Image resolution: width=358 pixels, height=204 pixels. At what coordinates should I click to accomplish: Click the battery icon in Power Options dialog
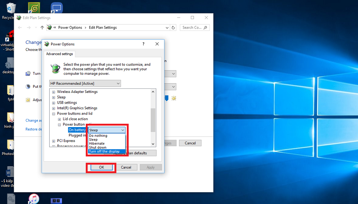[x=55, y=68]
